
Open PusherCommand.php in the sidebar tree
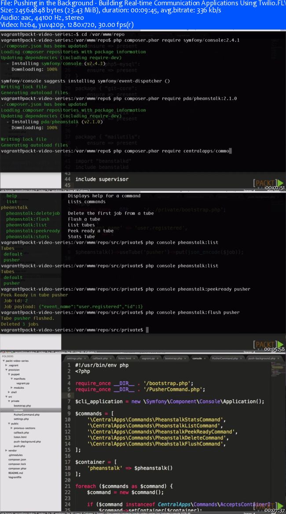pyautogui.click(x=26, y=415)
